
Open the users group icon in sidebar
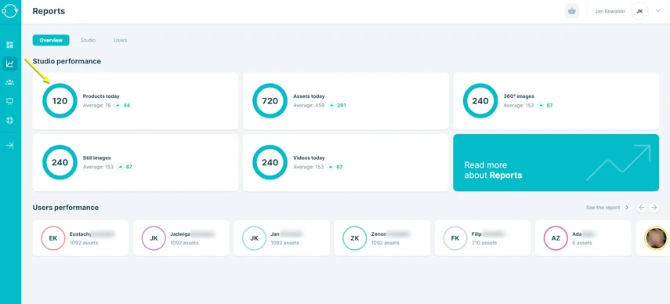pyautogui.click(x=10, y=82)
